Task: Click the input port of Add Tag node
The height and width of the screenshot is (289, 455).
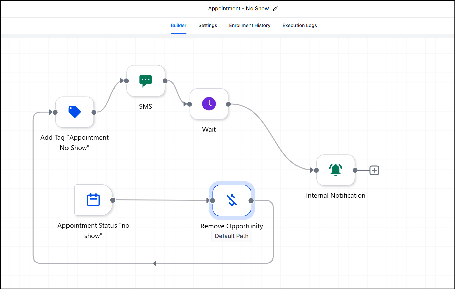Action: click(55, 112)
